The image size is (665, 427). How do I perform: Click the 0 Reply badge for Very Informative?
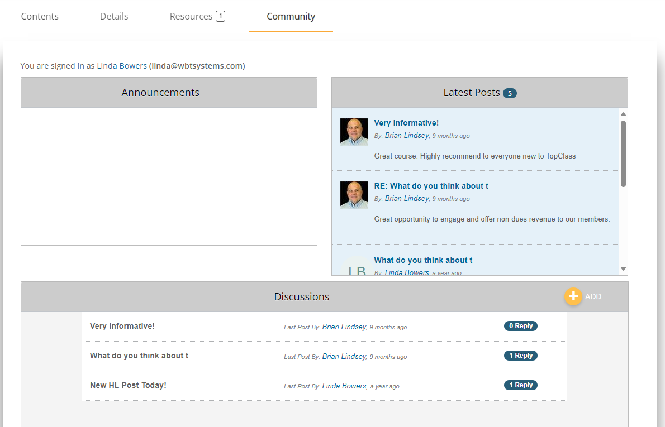tap(520, 326)
